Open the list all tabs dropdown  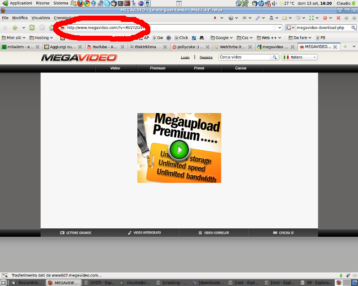[354, 46]
